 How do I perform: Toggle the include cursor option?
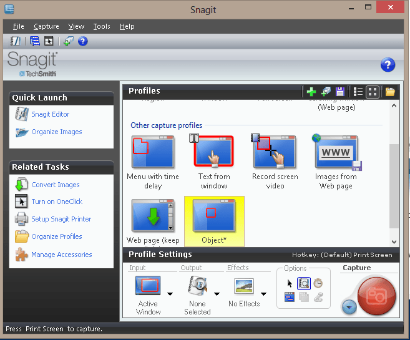click(290, 283)
